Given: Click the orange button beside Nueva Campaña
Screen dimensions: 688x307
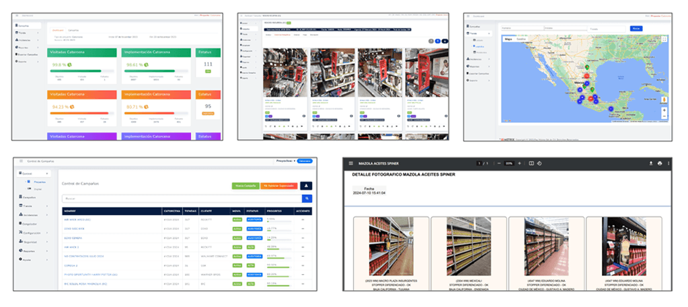Looking at the screenshot, I should [x=278, y=186].
